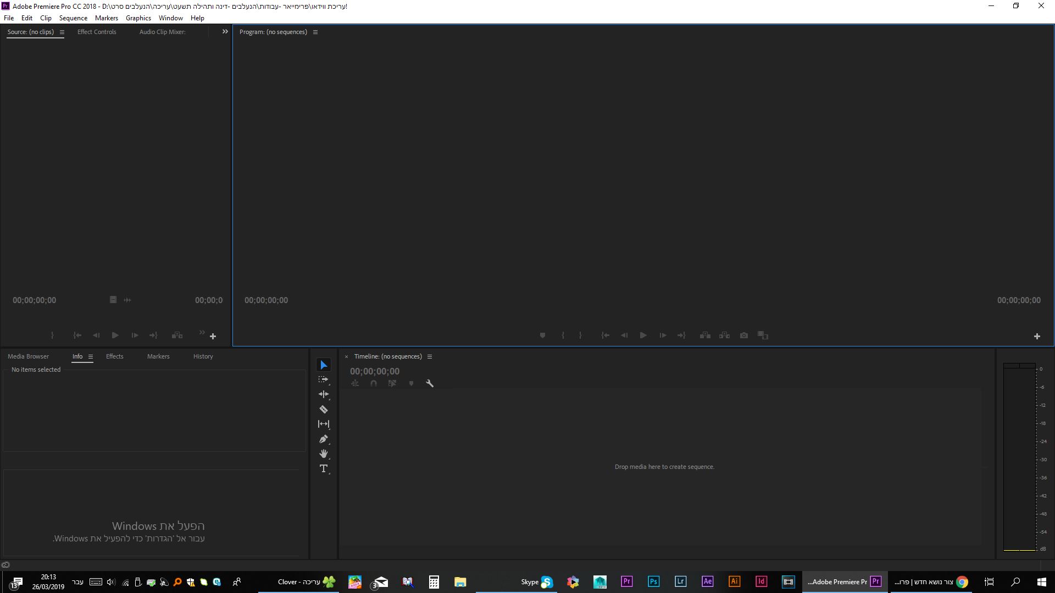Screen dimensions: 1055x593
Task: Open Timeline panel menu
Action: coord(430,356)
